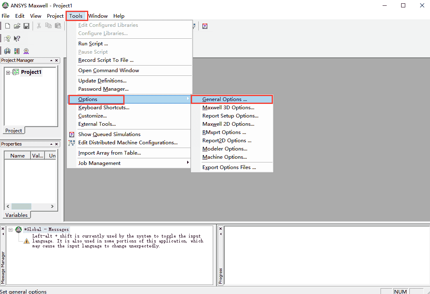This screenshot has width=430, height=294.
Task: Click the Open folder toolbar icon
Action: (x=17, y=26)
